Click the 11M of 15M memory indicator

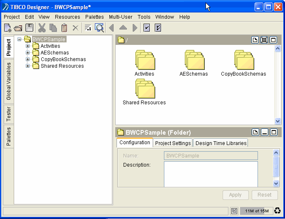pos(256,211)
